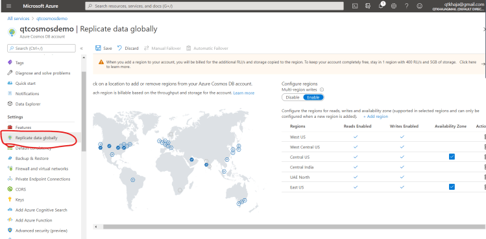Collapse the sidebar with the double chevron
The height and width of the screenshot is (239, 486).
point(82,49)
